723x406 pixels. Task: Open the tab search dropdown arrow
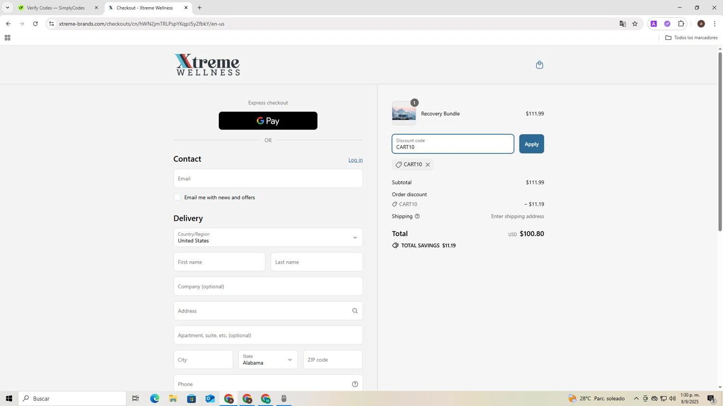pyautogui.click(x=7, y=8)
